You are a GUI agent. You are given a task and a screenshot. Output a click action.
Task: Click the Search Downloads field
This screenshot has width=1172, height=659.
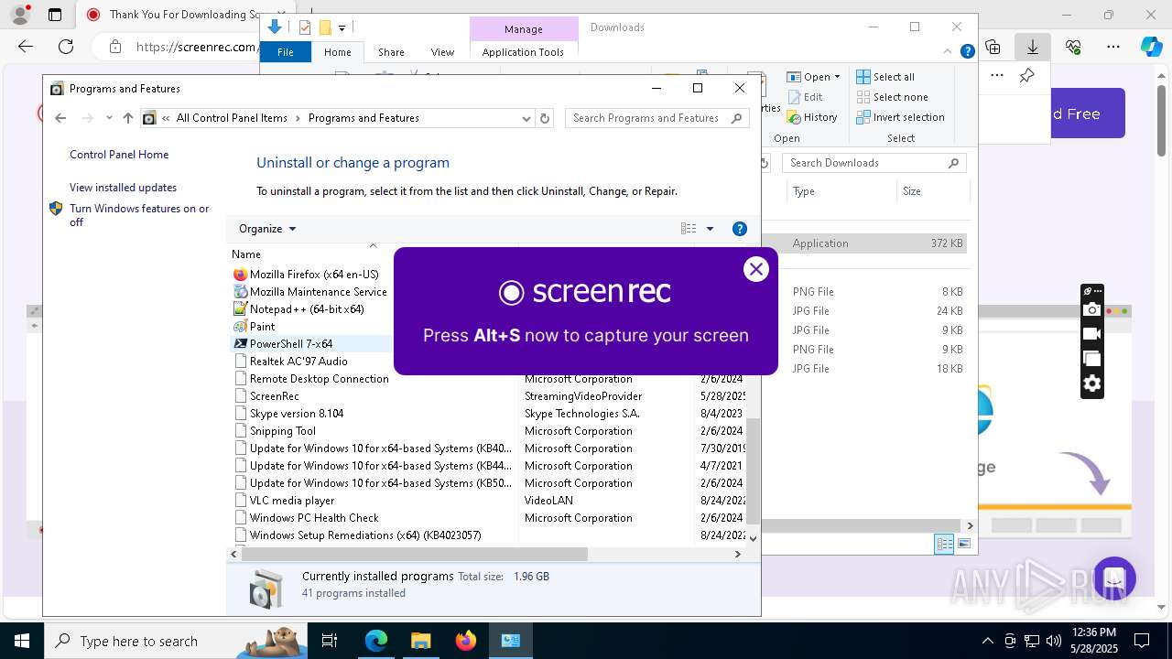pos(874,163)
